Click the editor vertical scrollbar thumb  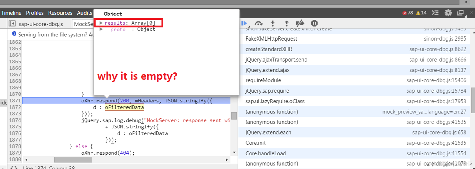point(234,116)
